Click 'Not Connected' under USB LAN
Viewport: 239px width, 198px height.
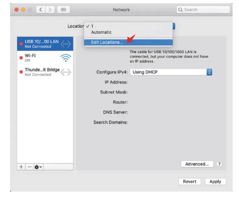(38, 47)
